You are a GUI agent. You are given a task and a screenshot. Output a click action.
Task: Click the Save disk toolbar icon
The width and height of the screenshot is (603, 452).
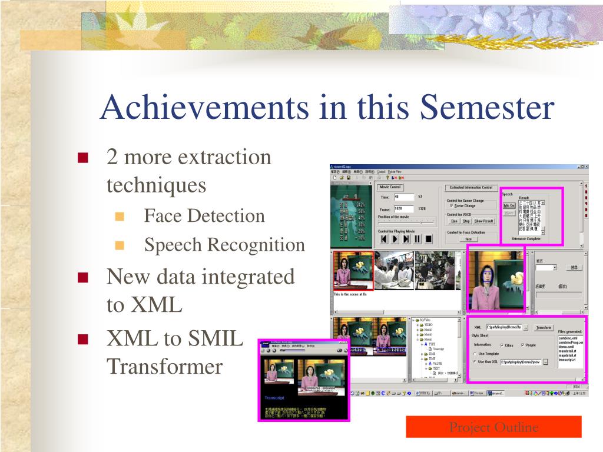(x=349, y=178)
